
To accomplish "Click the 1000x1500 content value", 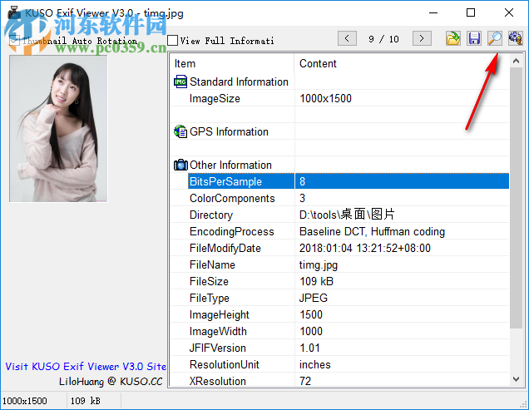I will 325,98.
